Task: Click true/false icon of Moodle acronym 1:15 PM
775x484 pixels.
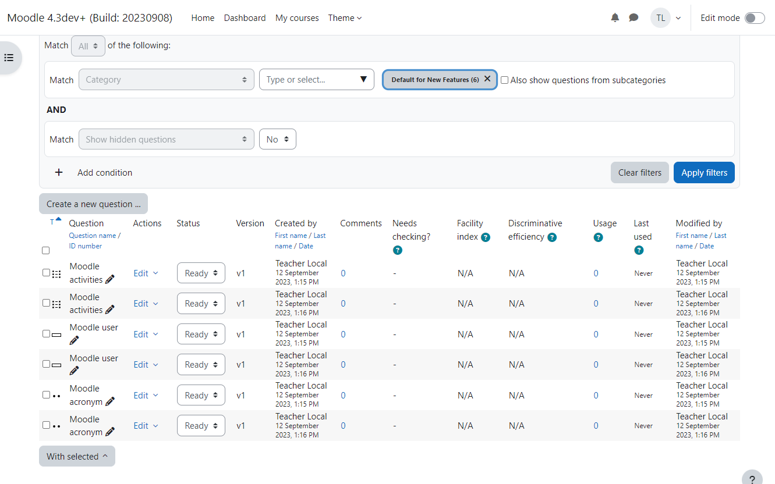Action: coord(56,396)
